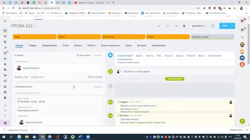
Task: Open the Связи tab
Action: 128,45
